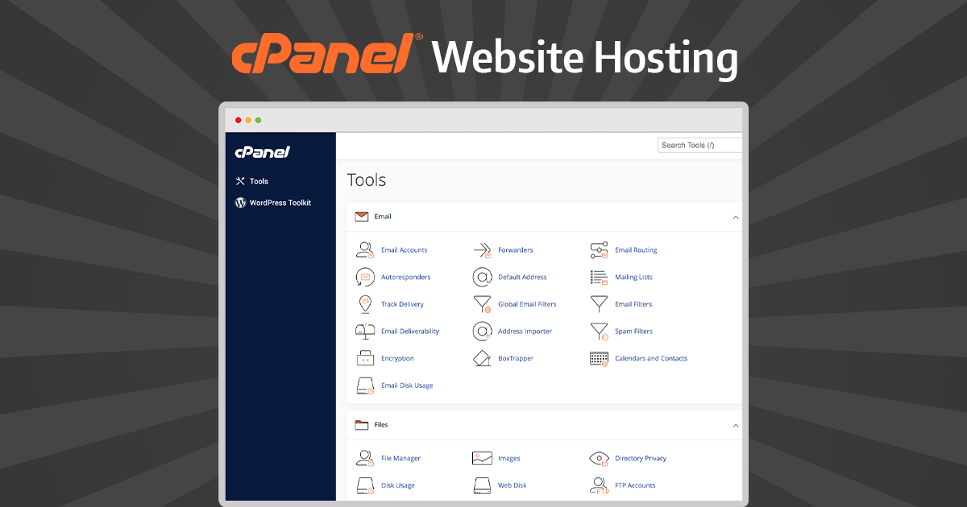Open the Email Filters link

click(x=633, y=304)
